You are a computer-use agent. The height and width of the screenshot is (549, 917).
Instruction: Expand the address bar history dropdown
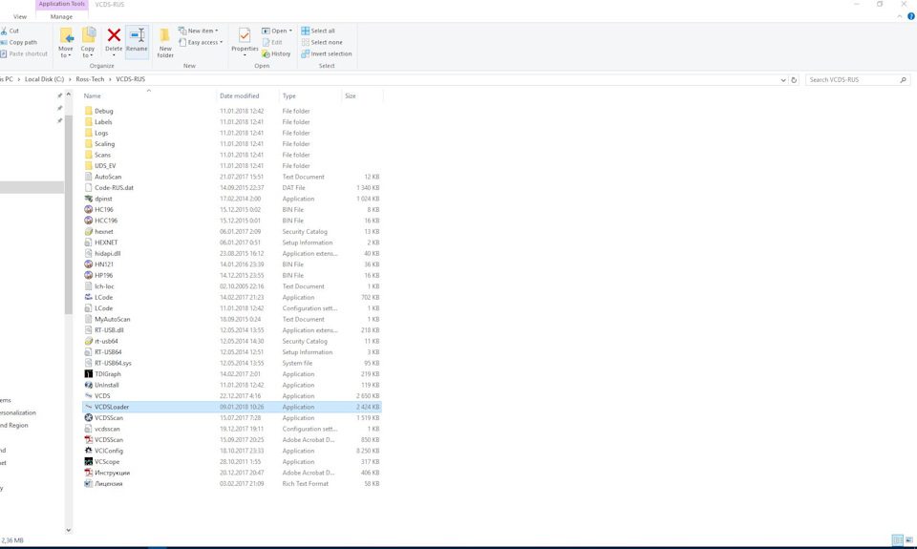tap(783, 79)
